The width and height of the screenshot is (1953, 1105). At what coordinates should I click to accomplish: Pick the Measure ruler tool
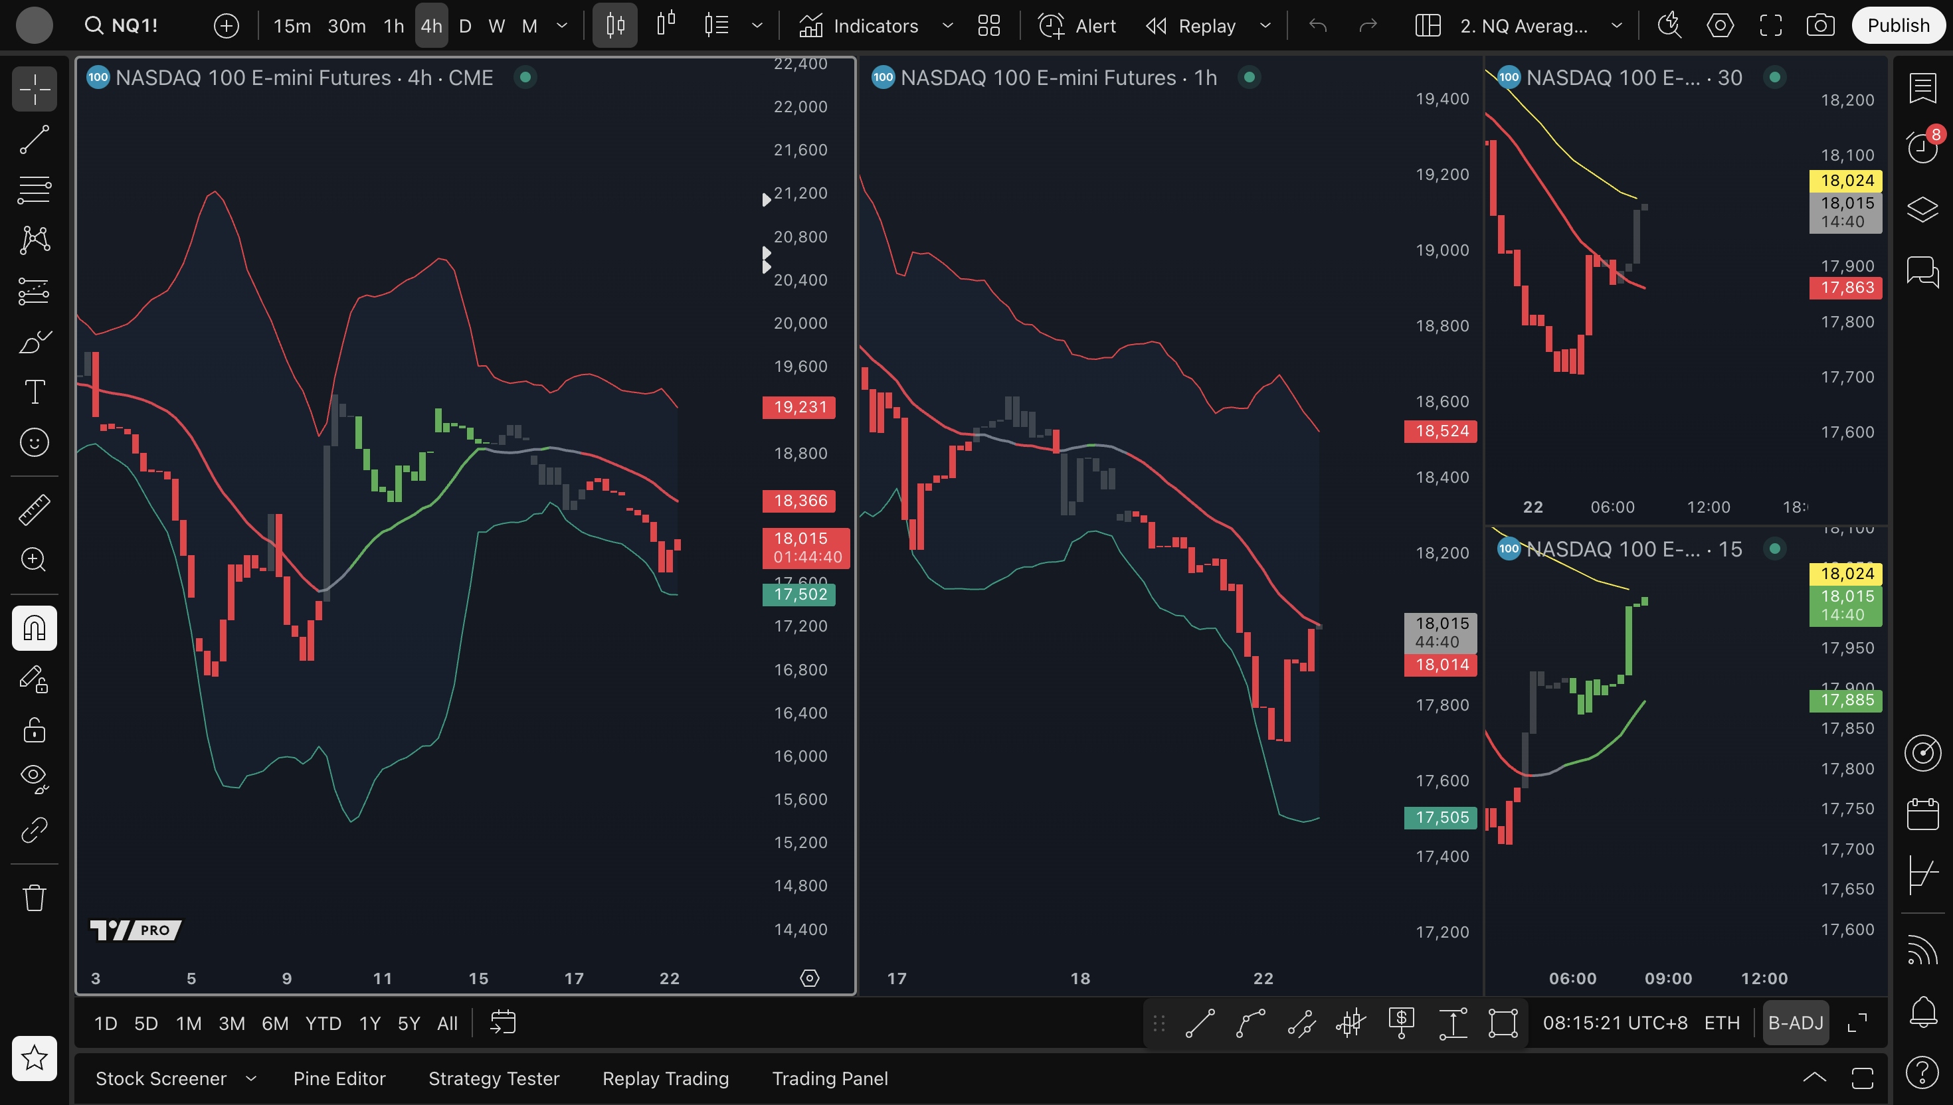(34, 509)
